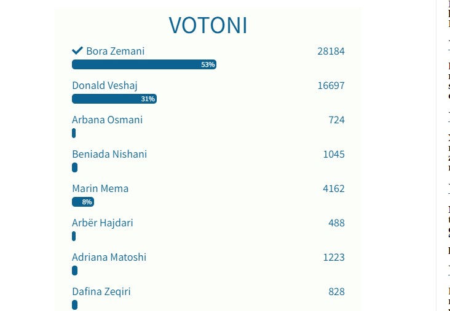Pick Marin Mema as your vote

100,188
